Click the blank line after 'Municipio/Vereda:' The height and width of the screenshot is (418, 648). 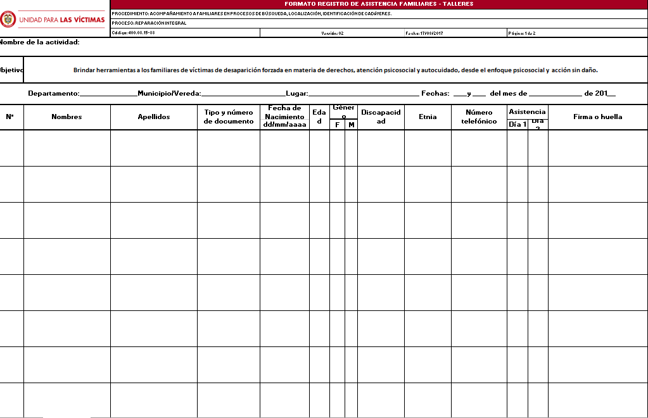point(243,94)
